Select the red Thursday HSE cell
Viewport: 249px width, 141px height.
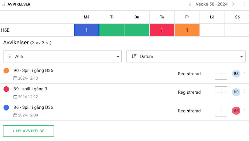[162, 30]
